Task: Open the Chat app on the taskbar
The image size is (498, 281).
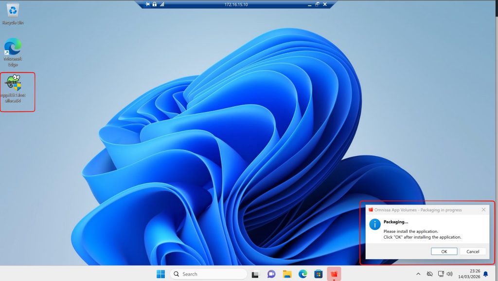Action: [x=271, y=274]
